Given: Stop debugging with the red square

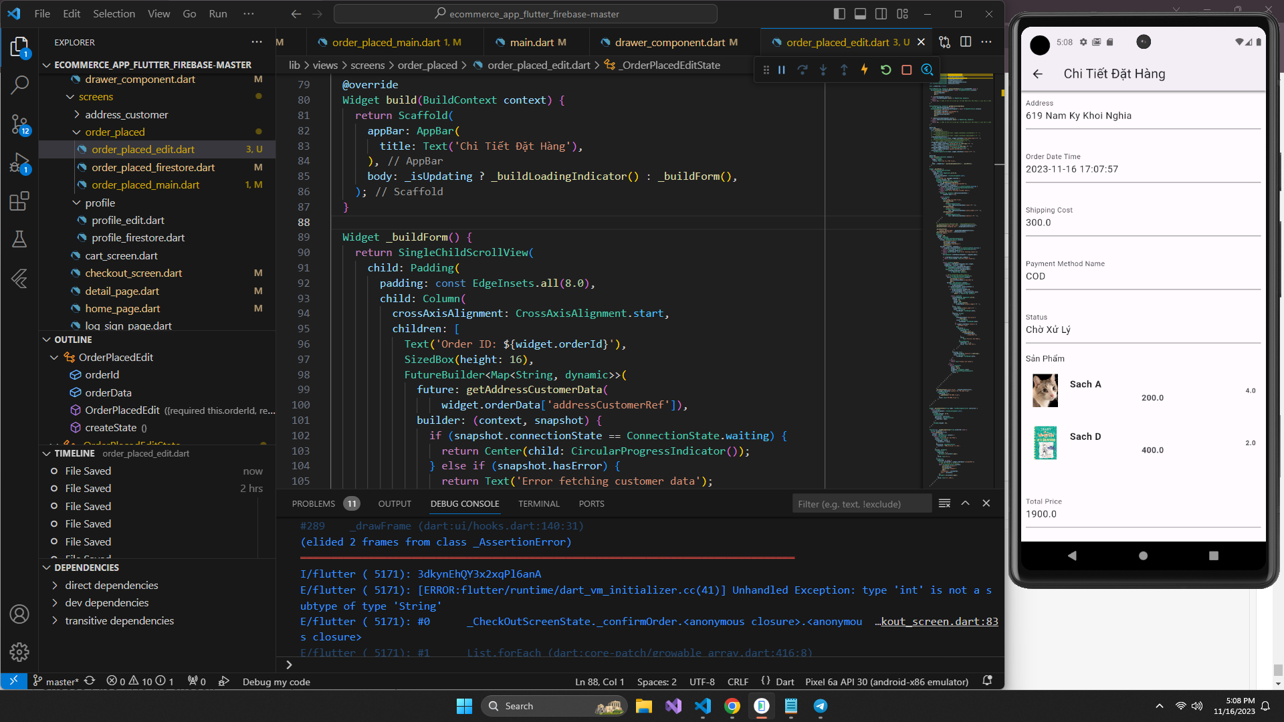Looking at the screenshot, I should click(x=906, y=70).
